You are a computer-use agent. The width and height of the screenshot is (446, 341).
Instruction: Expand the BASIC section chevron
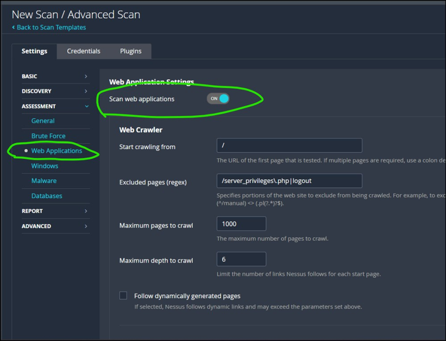(x=86, y=76)
